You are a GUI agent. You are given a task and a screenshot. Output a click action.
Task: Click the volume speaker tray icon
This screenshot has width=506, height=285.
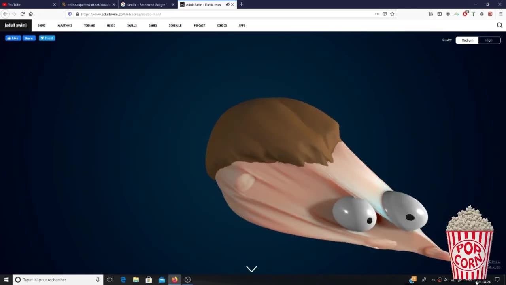pyautogui.click(x=446, y=280)
